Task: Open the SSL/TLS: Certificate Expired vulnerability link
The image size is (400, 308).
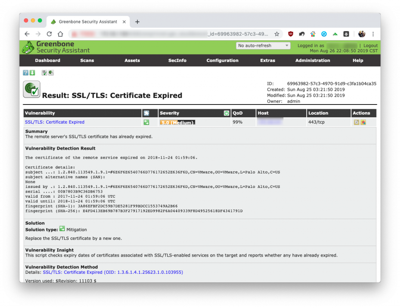Action: [55, 122]
